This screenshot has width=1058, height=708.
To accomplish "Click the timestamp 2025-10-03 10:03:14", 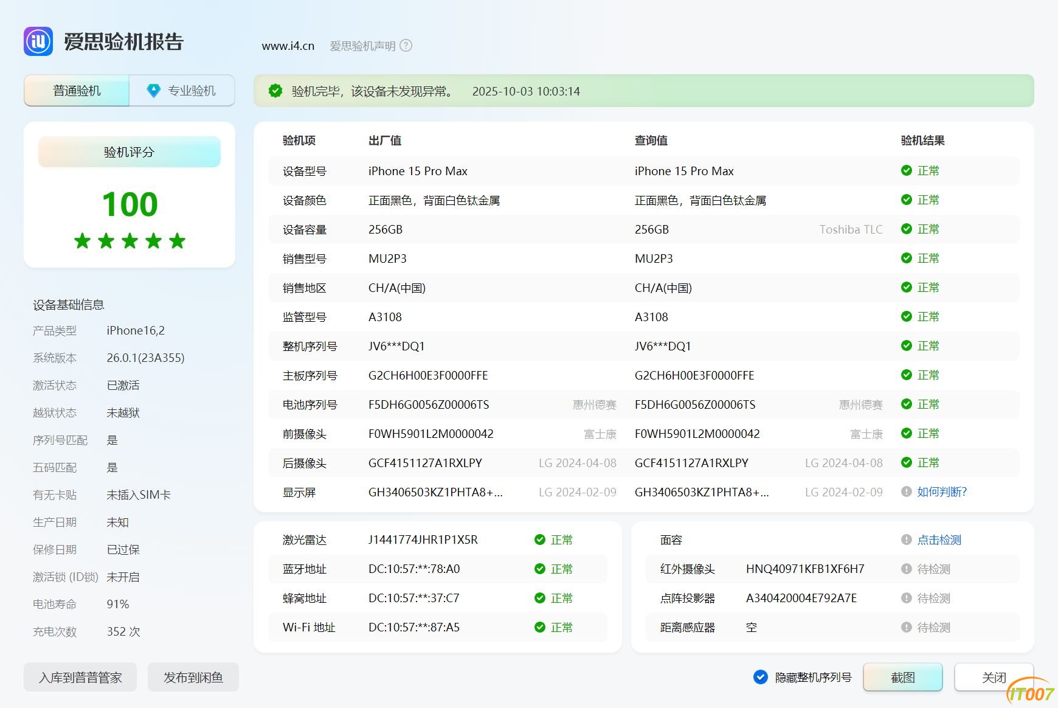I will tap(526, 91).
